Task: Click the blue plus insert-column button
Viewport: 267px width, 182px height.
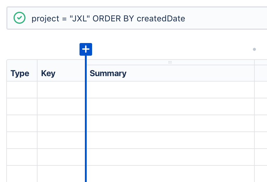Action: (x=86, y=49)
